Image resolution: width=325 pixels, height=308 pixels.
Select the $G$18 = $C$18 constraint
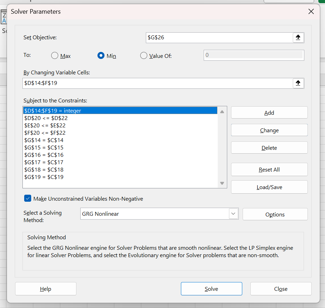[120, 169]
